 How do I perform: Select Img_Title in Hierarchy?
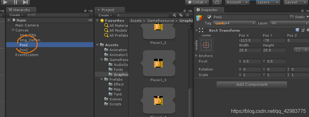[28, 35]
